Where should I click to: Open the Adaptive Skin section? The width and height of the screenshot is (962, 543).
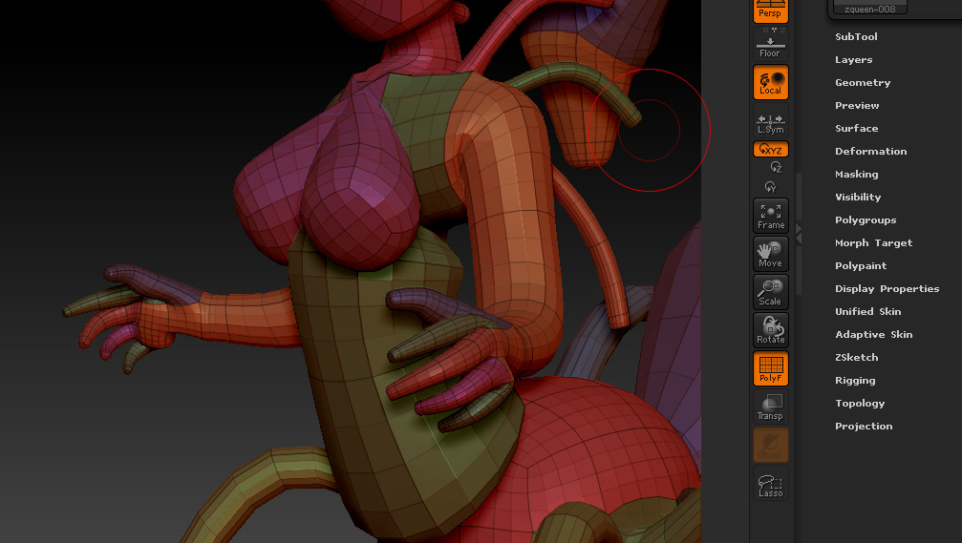874,335
